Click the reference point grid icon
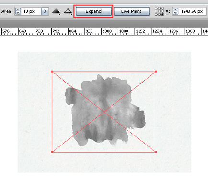Viewport: 208px width, 187px height. [159, 11]
